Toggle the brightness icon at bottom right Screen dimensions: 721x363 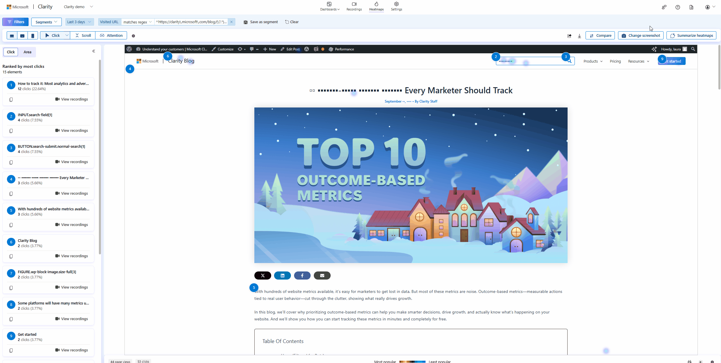701,361
